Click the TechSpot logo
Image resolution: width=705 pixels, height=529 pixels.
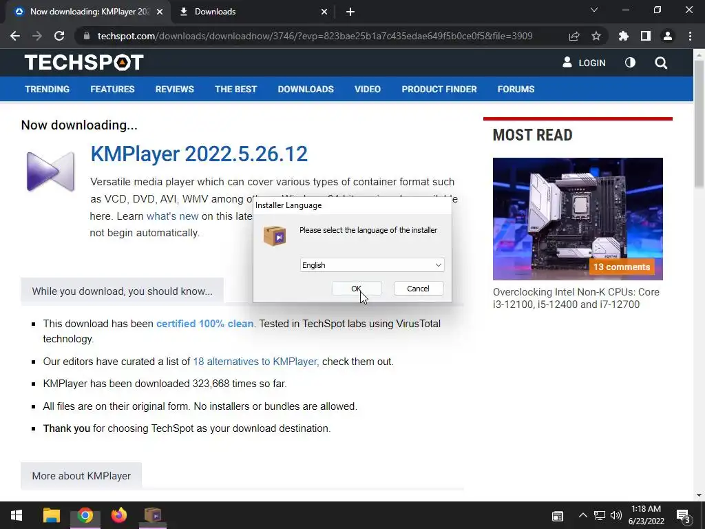coord(84,63)
